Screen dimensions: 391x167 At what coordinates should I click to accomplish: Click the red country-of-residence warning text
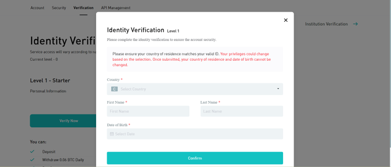coord(191,59)
